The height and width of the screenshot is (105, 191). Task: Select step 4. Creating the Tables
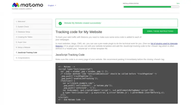(33, 37)
